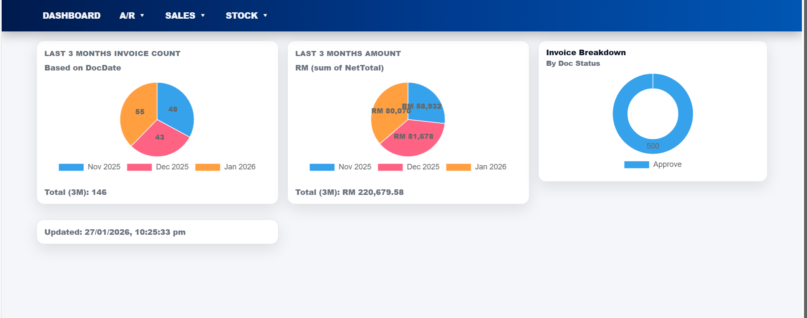Open the STOCK dropdown menu
807x318 pixels.
click(246, 16)
